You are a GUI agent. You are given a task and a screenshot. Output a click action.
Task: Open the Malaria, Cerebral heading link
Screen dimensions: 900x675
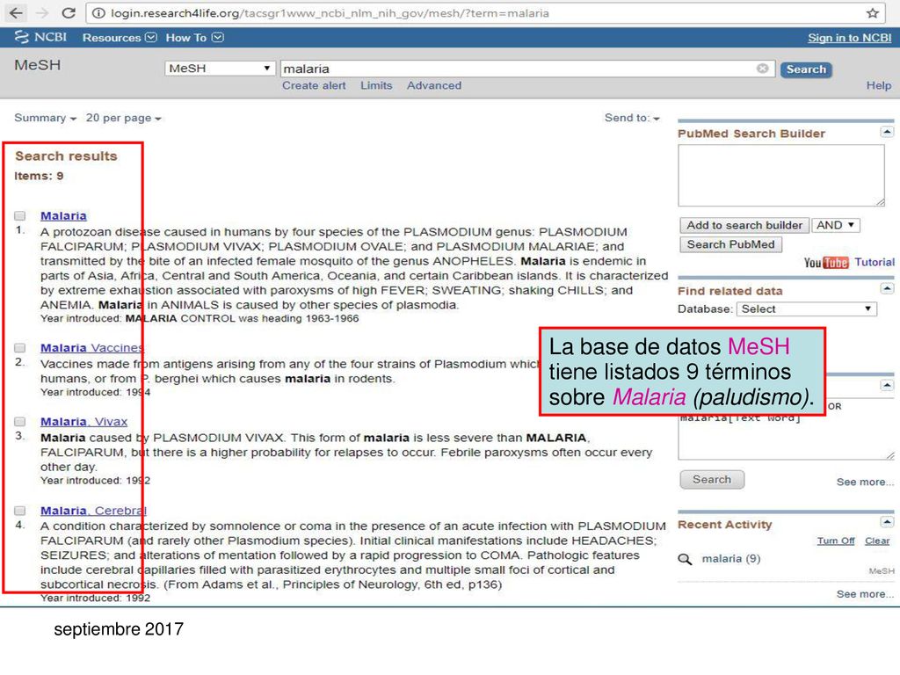93,511
